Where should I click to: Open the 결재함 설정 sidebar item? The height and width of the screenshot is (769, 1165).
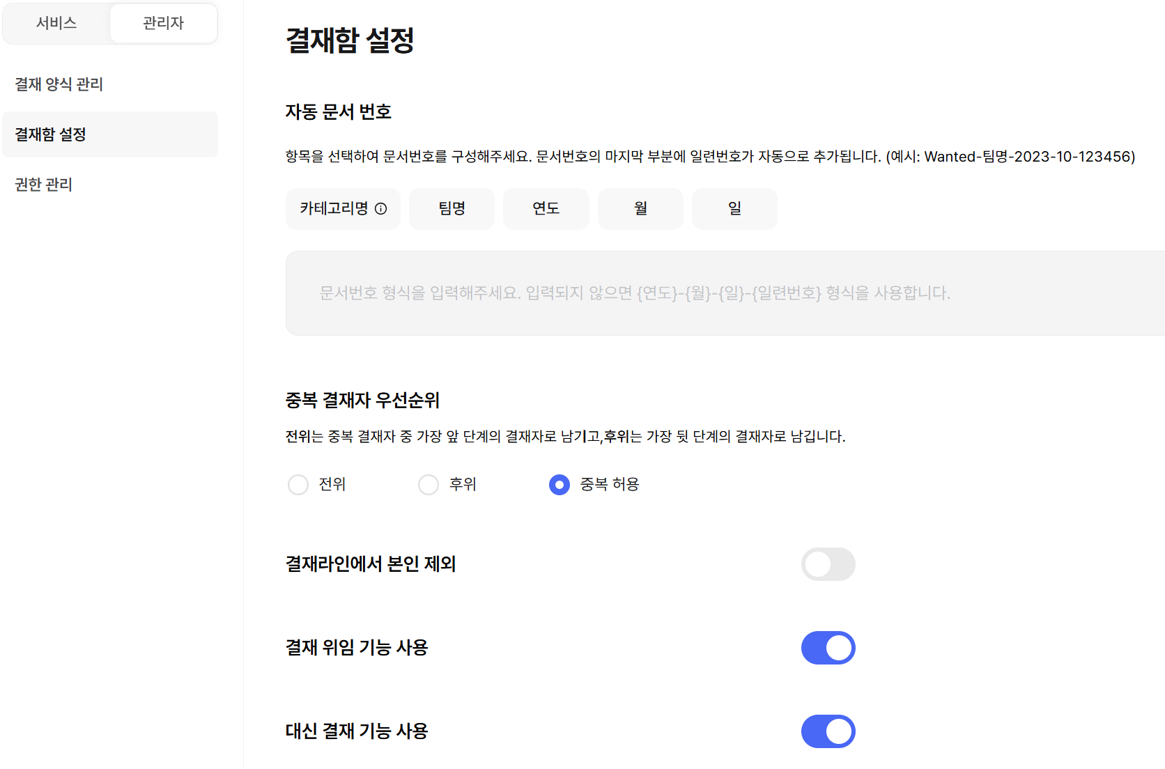tap(110, 134)
